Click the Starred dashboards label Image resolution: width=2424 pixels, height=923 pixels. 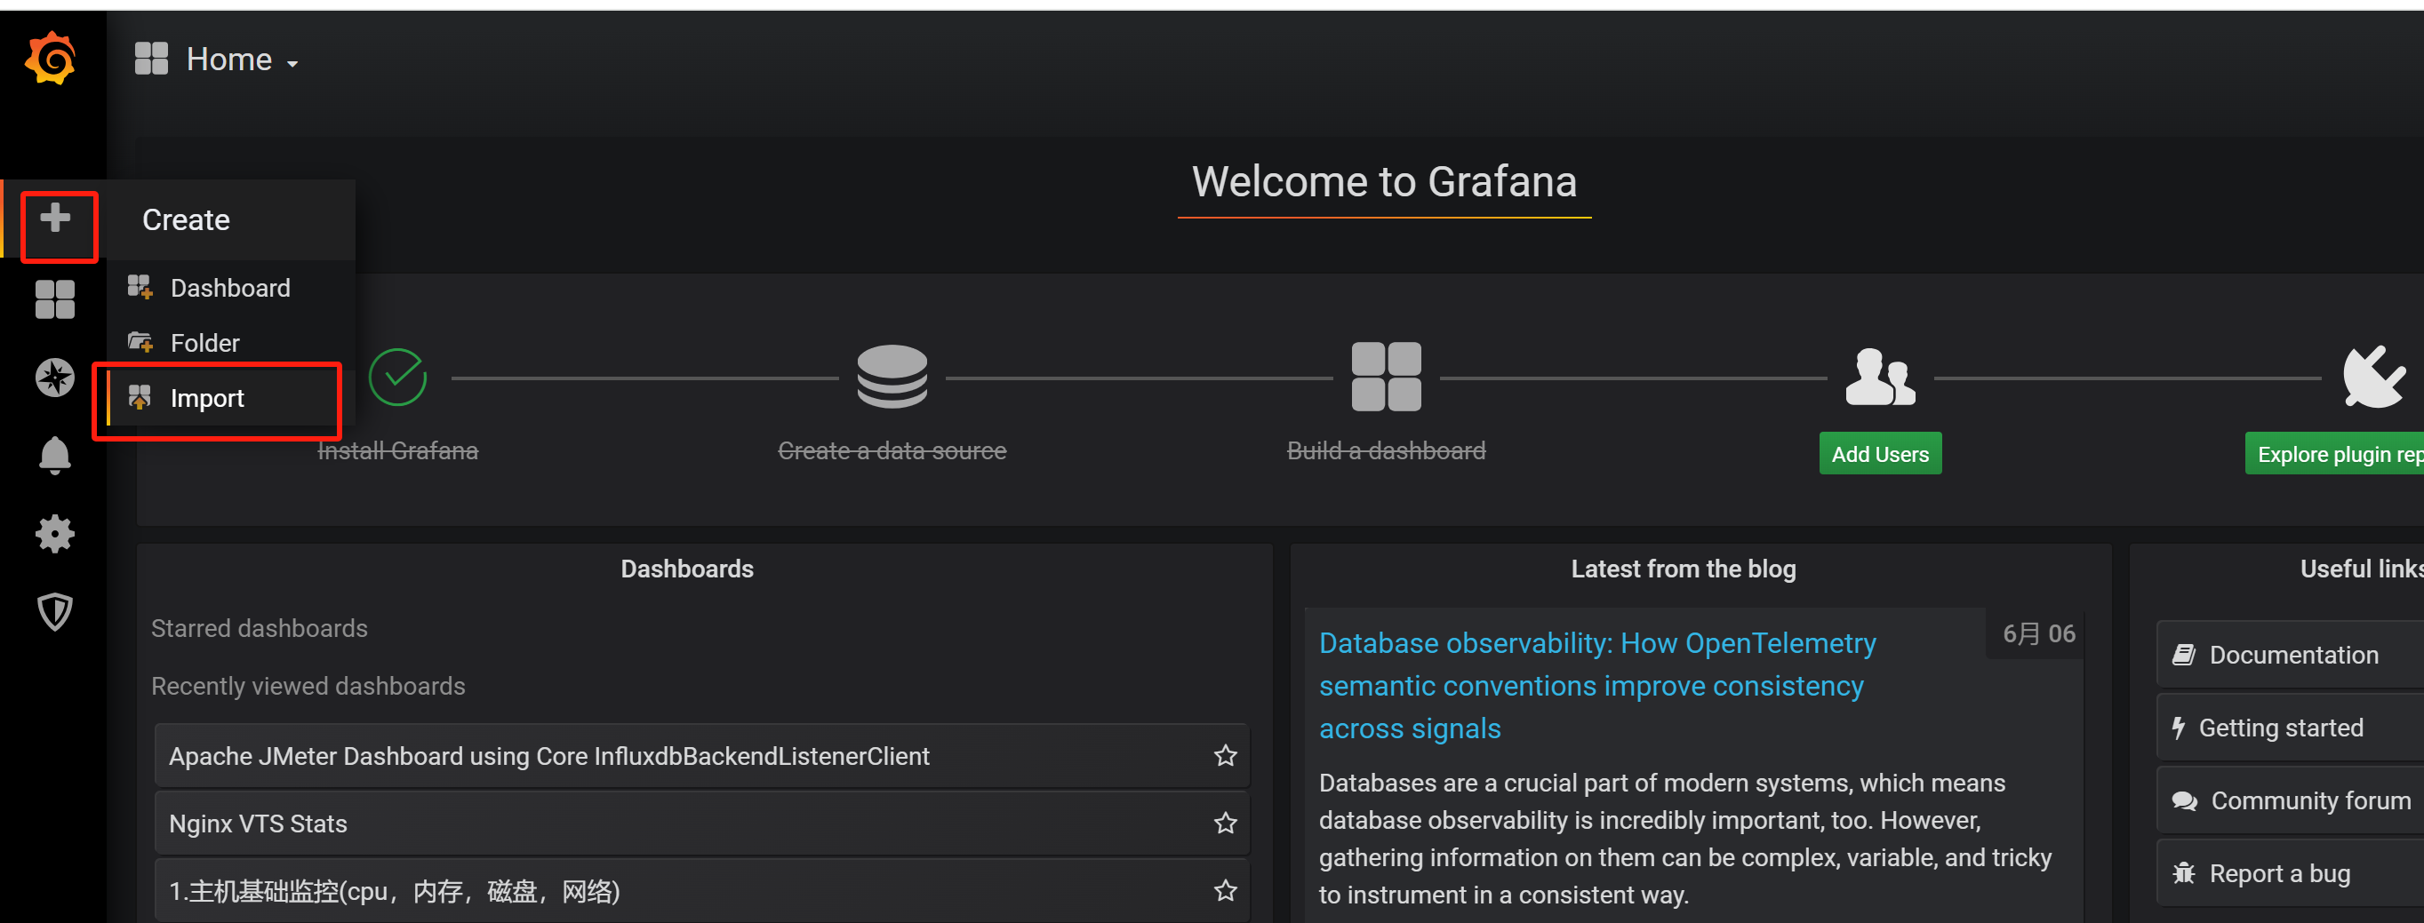pyautogui.click(x=260, y=628)
